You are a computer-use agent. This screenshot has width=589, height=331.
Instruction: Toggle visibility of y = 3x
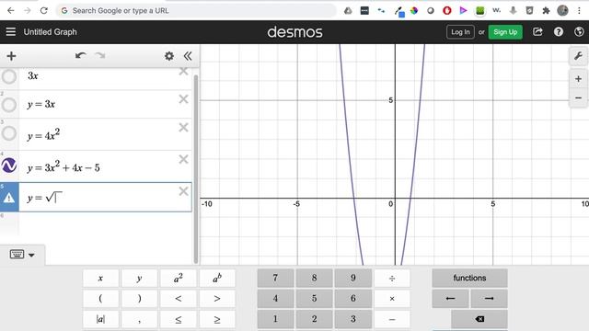9,105
